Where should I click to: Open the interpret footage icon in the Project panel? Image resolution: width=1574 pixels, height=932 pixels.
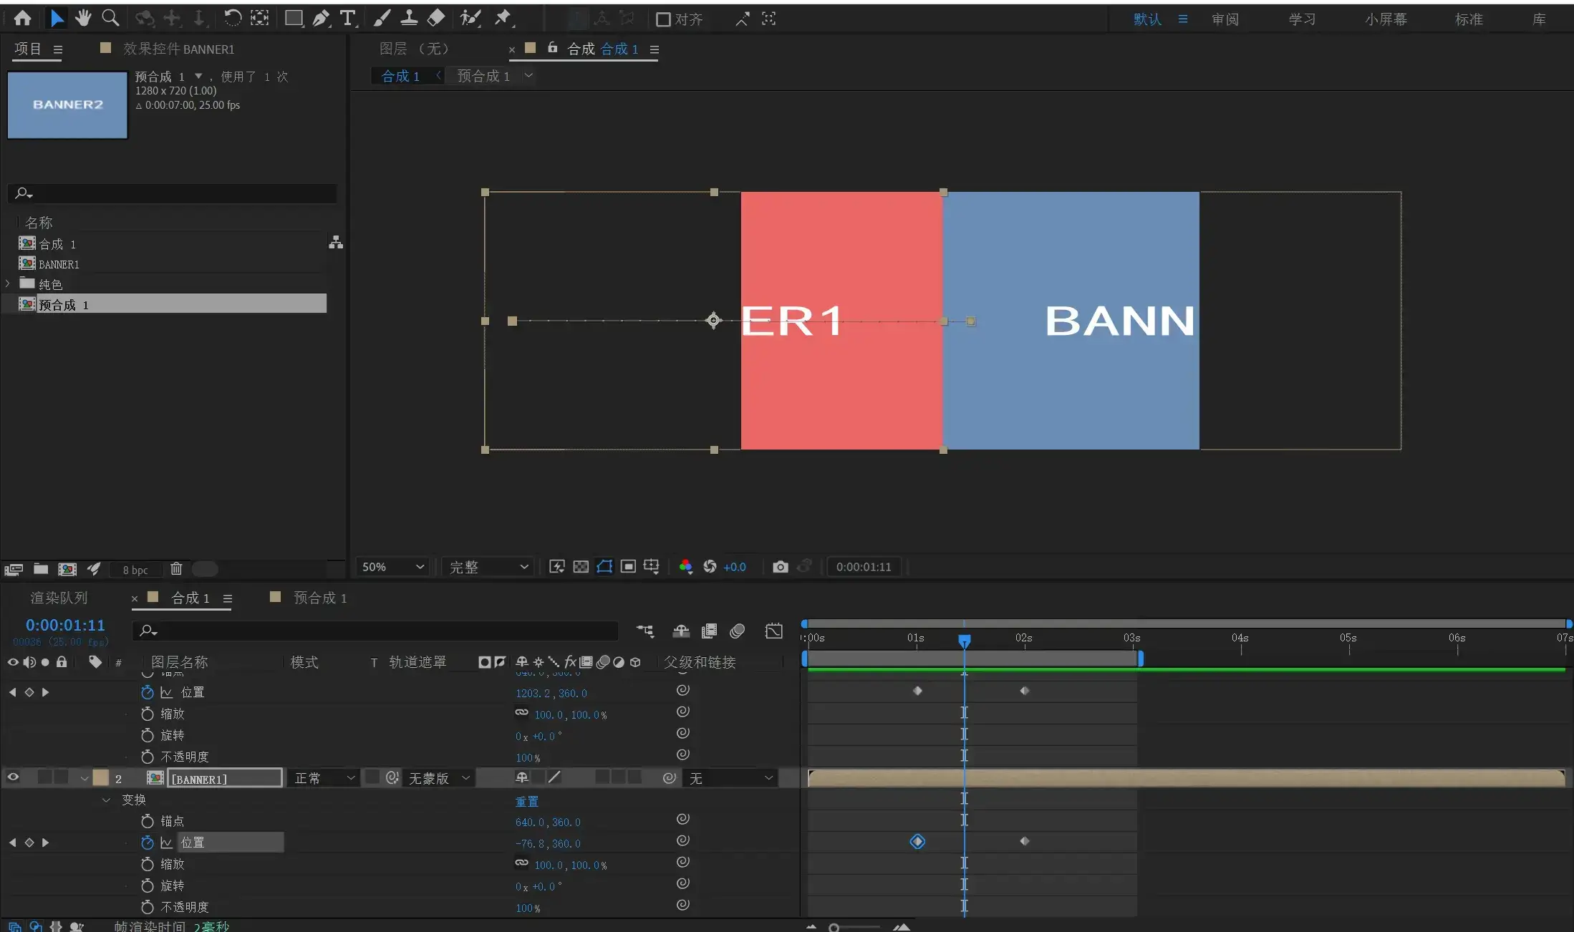[x=14, y=569]
